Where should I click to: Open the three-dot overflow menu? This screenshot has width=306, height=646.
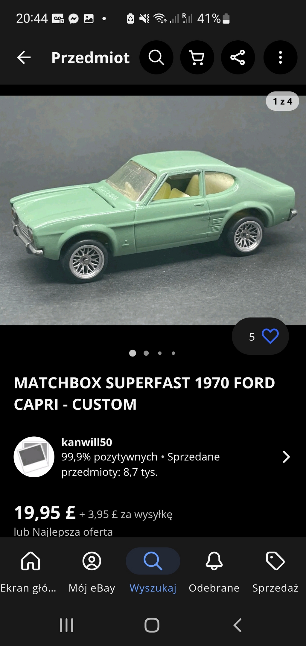[280, 57]
